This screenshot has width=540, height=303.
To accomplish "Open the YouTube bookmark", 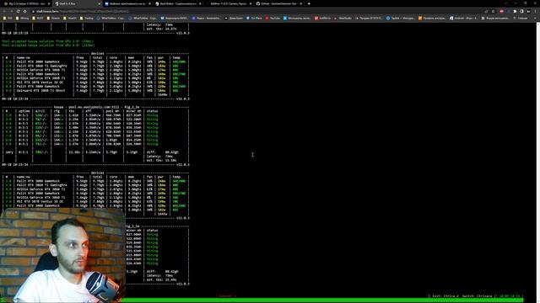I will (273, 18).
